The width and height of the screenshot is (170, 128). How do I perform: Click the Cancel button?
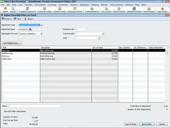click(162, 124)
